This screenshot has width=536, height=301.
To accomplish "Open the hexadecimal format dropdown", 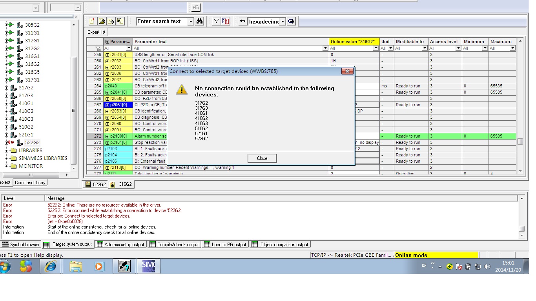I will click(283, 22).
